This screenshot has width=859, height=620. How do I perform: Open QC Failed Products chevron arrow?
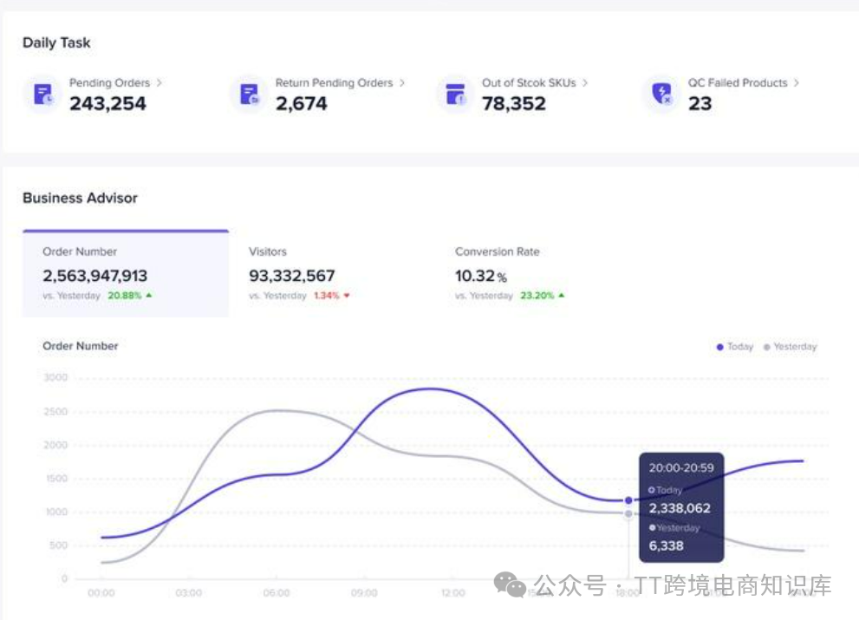(797, 82)
